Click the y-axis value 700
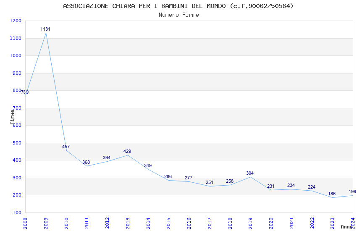Image resolution: width=357 pixels, height=231 pixels. click(x=17, y=108)
